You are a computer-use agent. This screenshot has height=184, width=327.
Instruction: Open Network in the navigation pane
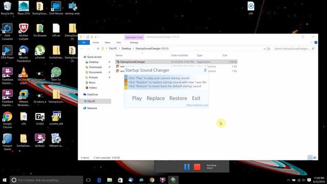92,108
